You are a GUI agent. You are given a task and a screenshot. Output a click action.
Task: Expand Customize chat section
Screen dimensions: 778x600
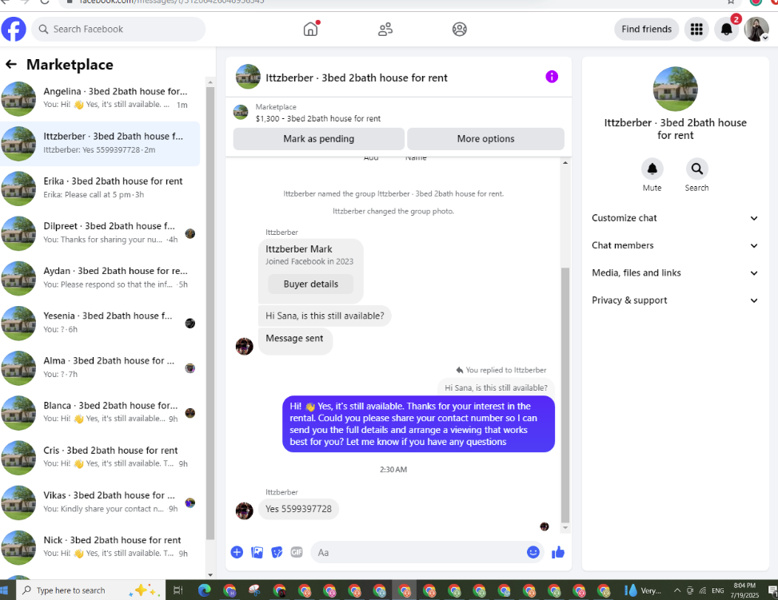click(675, 218)
